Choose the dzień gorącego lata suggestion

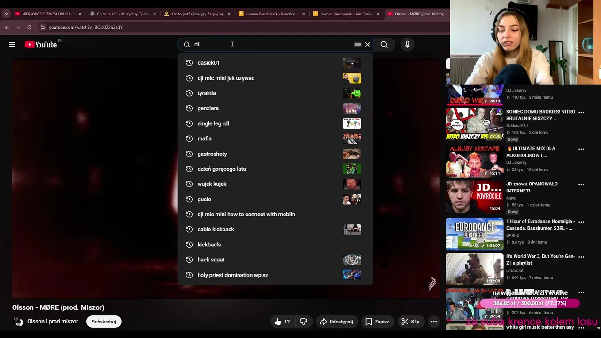click(x=275, y=169)
